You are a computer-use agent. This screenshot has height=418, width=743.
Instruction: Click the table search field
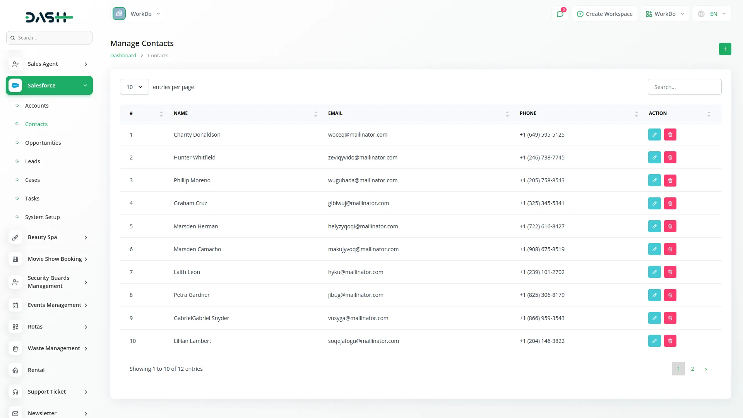click(684, 87)
